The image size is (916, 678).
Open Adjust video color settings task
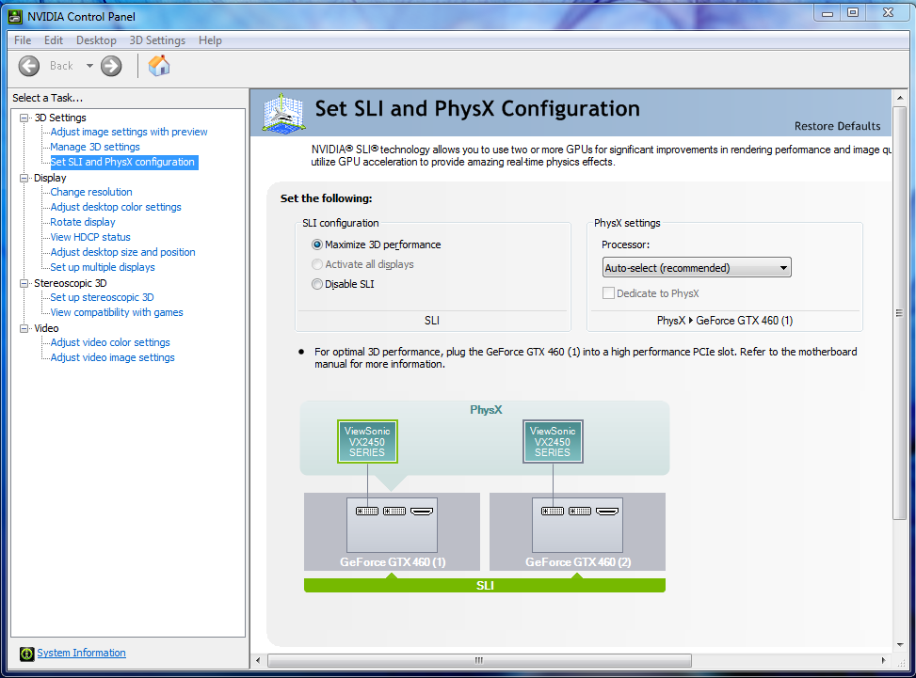[x=110, y=342]
